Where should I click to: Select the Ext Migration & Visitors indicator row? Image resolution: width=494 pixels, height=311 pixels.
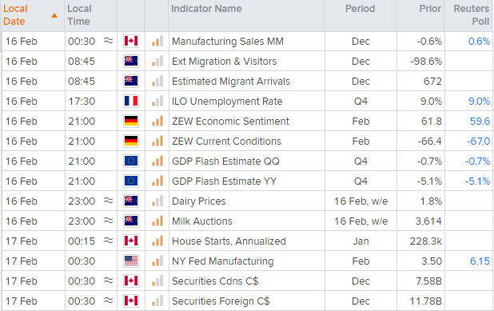tap(248, 61)
